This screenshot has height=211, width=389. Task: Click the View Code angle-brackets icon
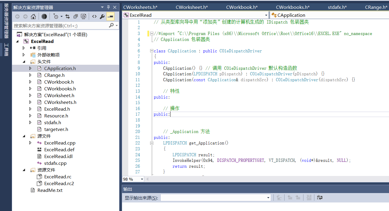94,16
